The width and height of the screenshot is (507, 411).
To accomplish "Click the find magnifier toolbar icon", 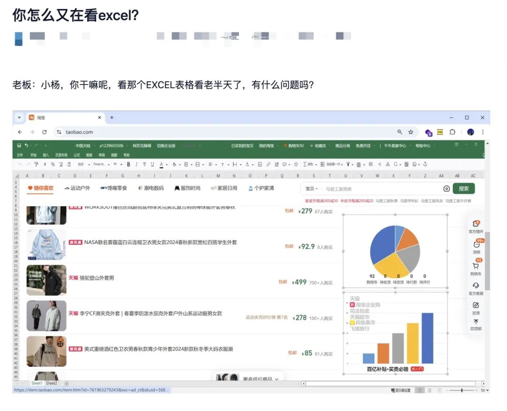I will coord(395,164).
